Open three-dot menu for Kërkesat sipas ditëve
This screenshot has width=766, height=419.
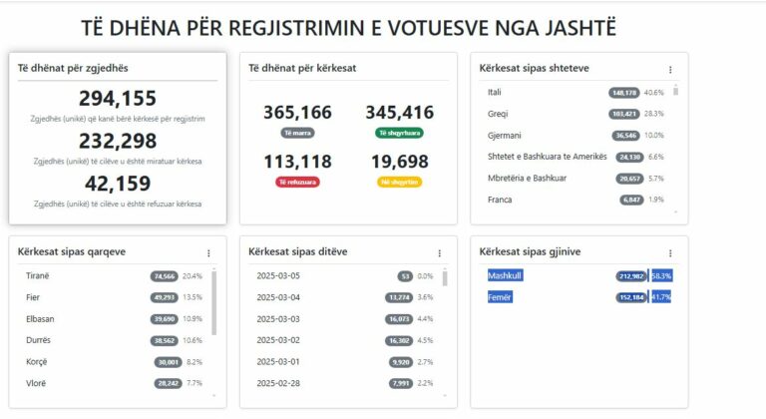439,253
